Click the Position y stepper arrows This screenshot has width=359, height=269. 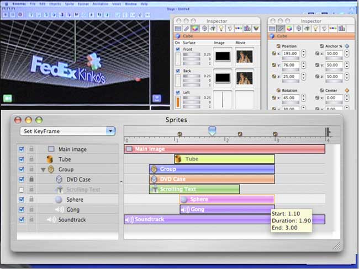(304, 65)
